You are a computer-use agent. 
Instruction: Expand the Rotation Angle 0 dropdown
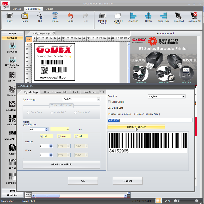(183, 96)
